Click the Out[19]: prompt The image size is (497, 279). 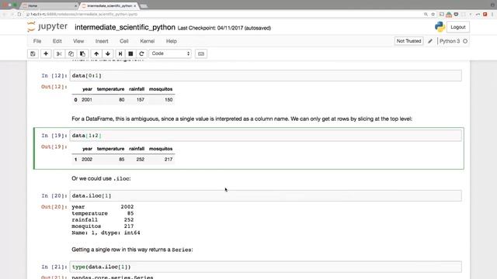click(x=54, y=146)
